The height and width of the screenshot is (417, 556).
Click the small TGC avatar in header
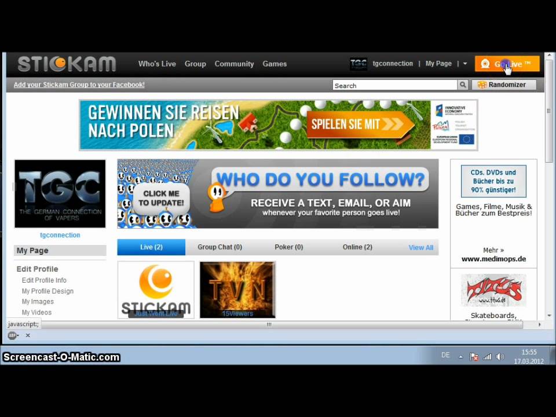(x=358, y=64)
